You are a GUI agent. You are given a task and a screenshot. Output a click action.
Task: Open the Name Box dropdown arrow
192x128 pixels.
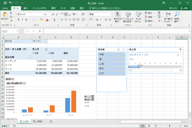click(17, 31)
